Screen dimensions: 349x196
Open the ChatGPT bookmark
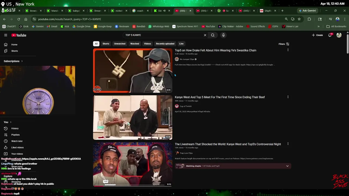pos(9,26)
